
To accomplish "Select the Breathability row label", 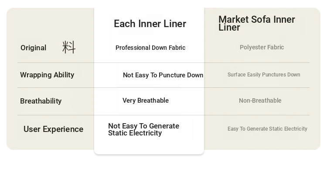I will pyautogui.click(x=41, y=101).
